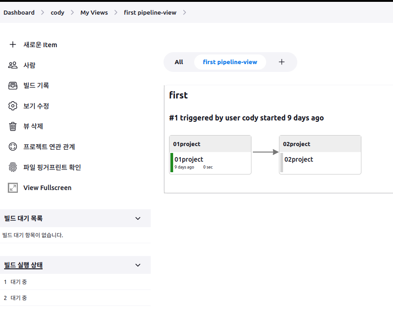Expand chevron after My Views breadcrumb
This screenshot has height=316, width=393.
[116, 12]
